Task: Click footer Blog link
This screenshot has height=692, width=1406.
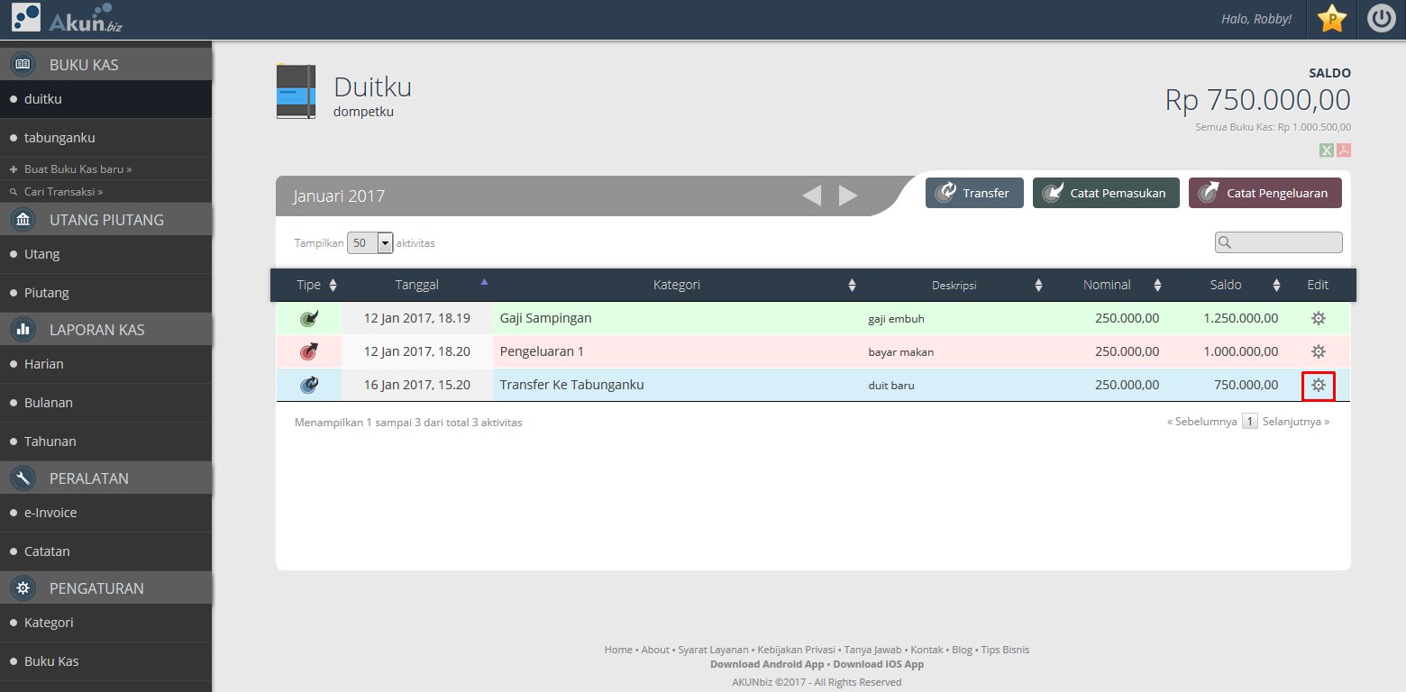Action: coord(962,650)
